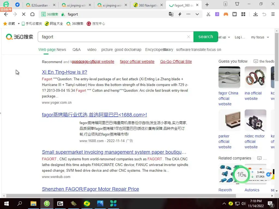The height and width of the screenshot is (209, 279).
Task: Open the fagor 1688.com ad result
Action: pyautogui.click(x=94, y=115)
